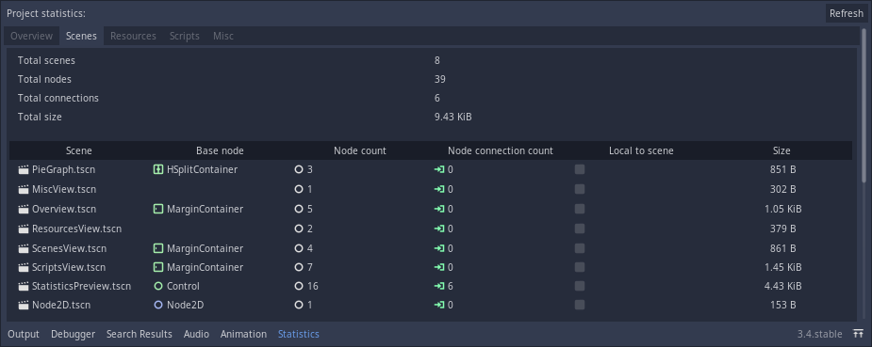This screenshot has width=872, height=347.
Task: Click the Node2D.tscn scene file icon
Action: tap(24, 306)
